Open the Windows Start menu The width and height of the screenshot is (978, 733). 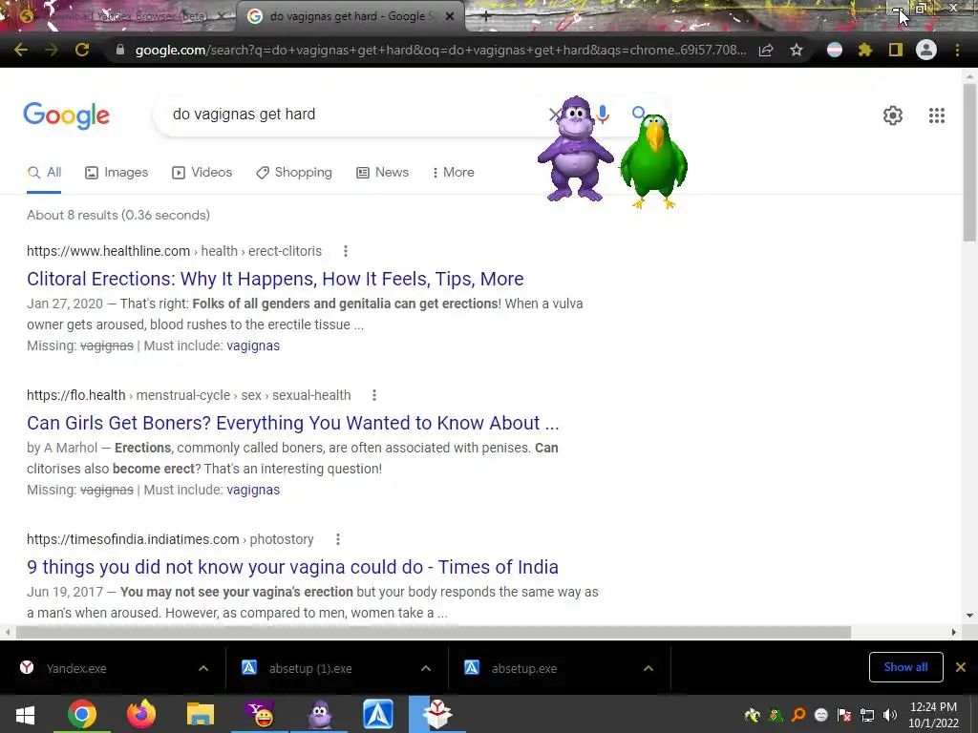[x=25, y=714]
